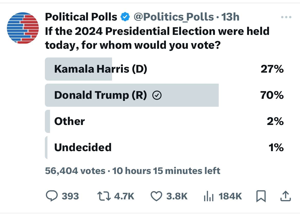The height and width of the screenshot is (214, 300).
Task: Open the three-dot more options menu
Action: [x=286, y=17]
